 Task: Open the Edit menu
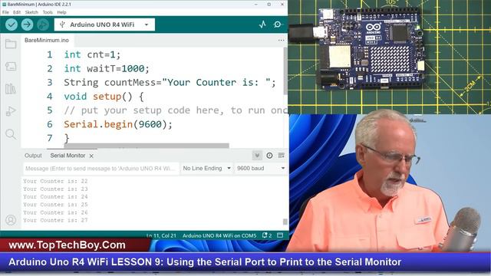point(17,12)
